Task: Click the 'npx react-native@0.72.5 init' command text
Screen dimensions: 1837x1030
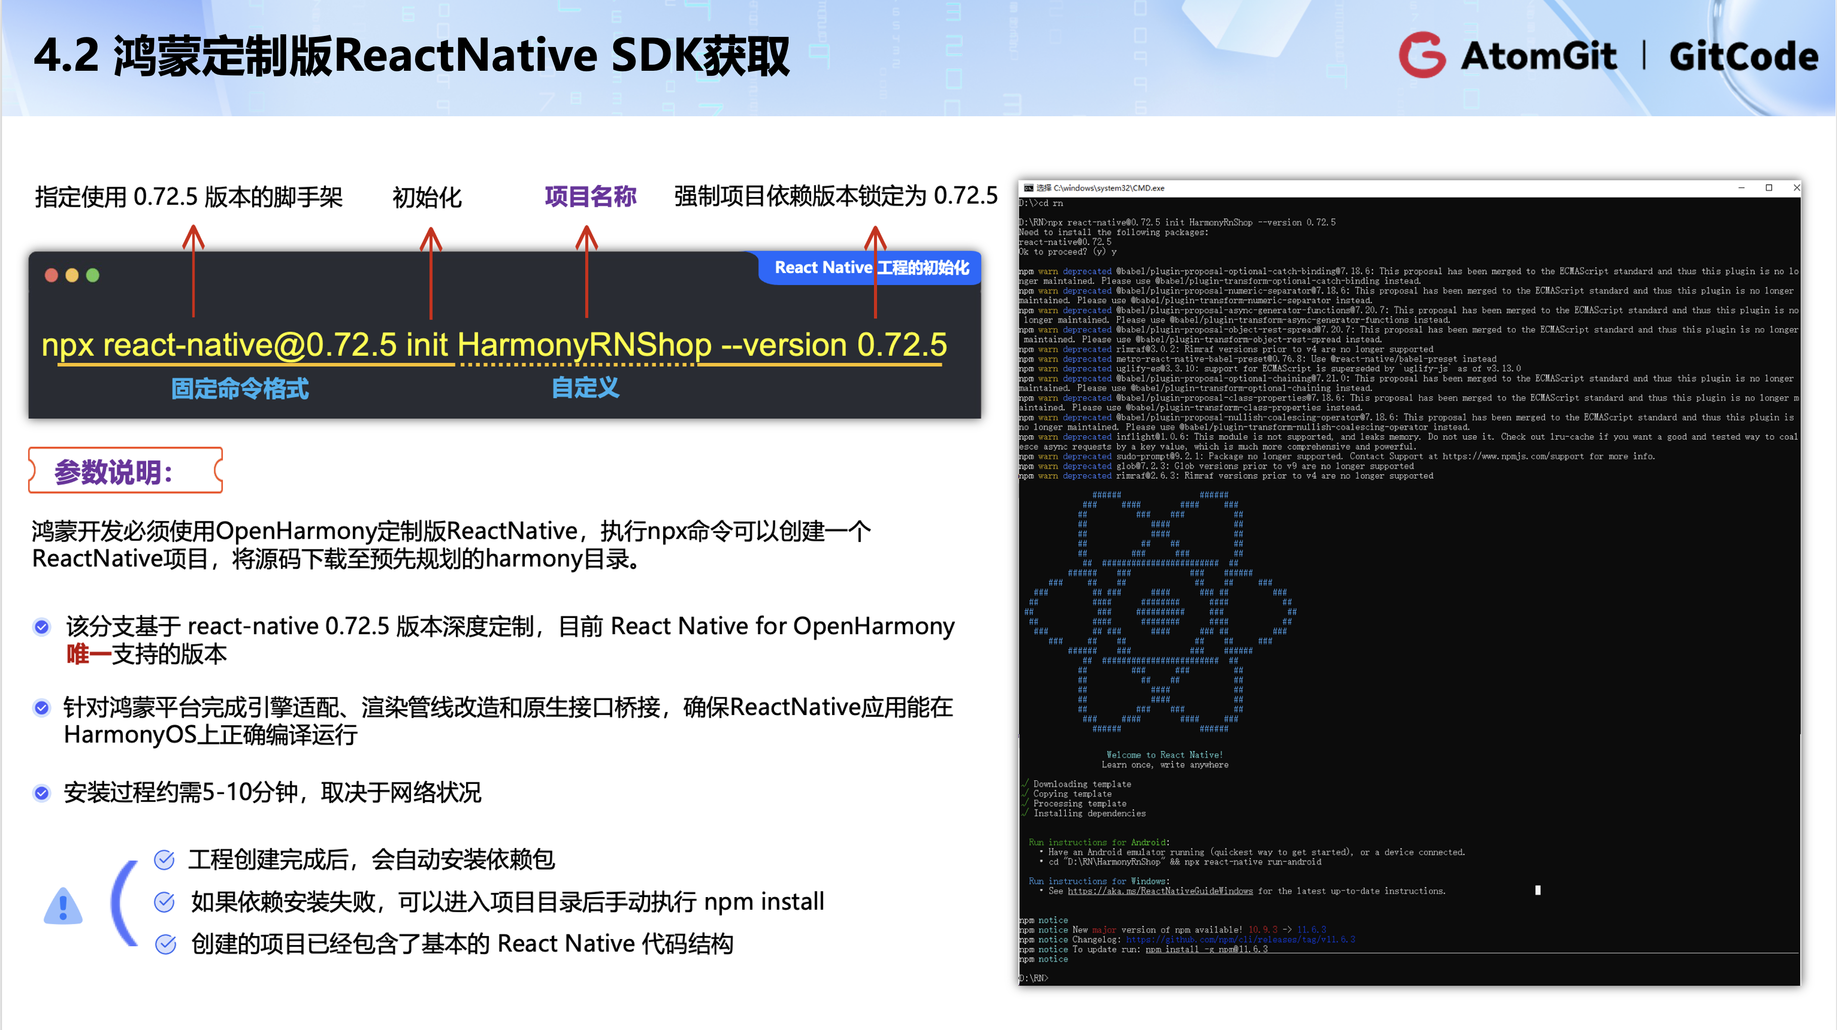Action: [x=245, y=345]
